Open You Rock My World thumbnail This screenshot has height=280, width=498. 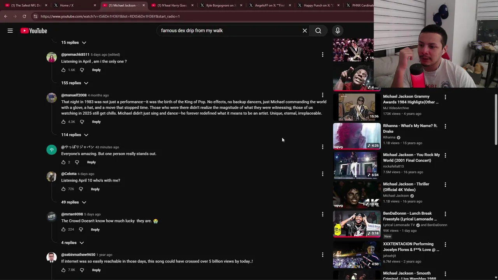point(357,165)
